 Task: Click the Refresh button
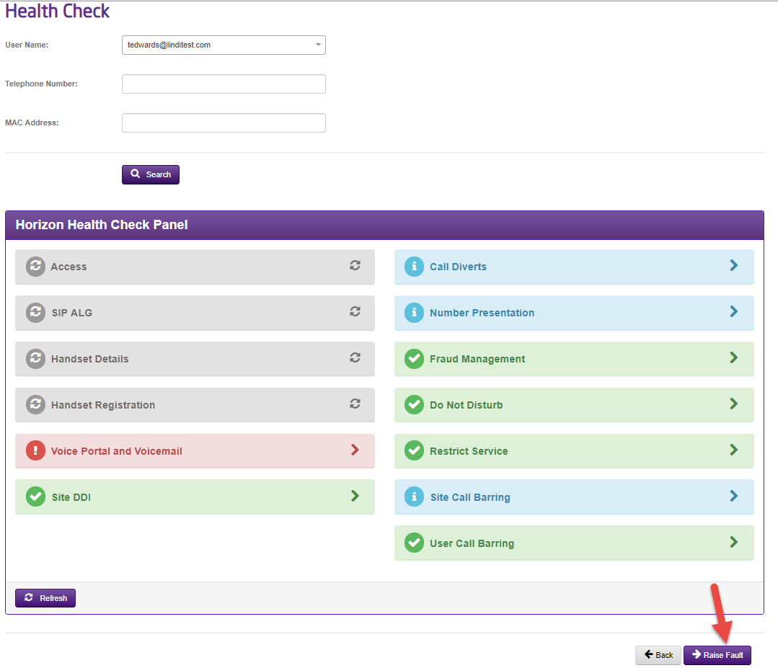[x=45, y=598]
